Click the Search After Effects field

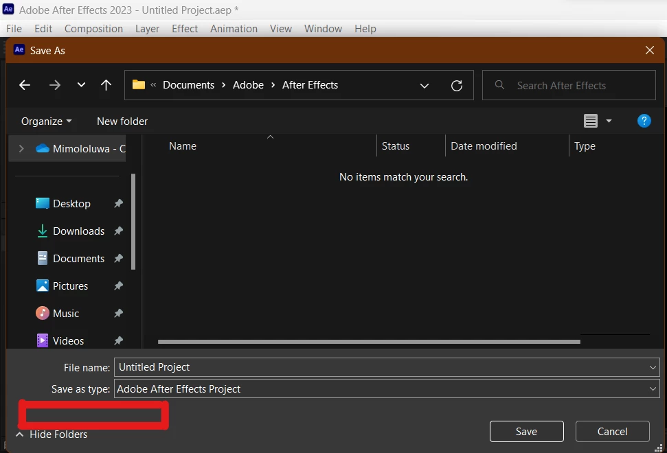pyautogui.click(x=569, y=85)
